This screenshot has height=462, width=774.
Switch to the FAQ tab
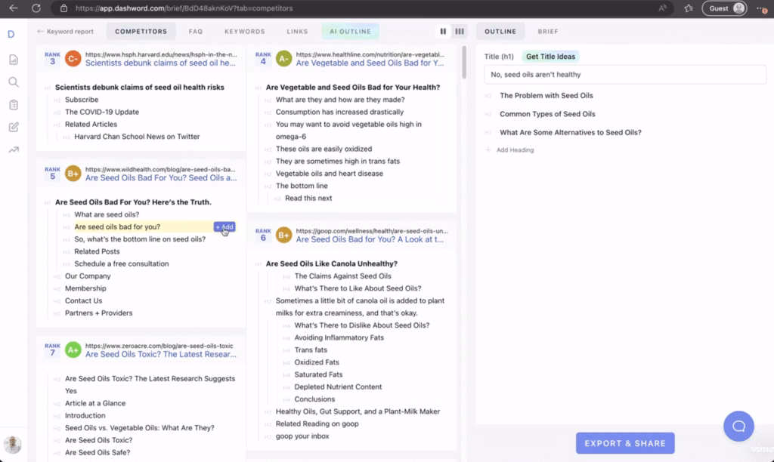[196, 32]
